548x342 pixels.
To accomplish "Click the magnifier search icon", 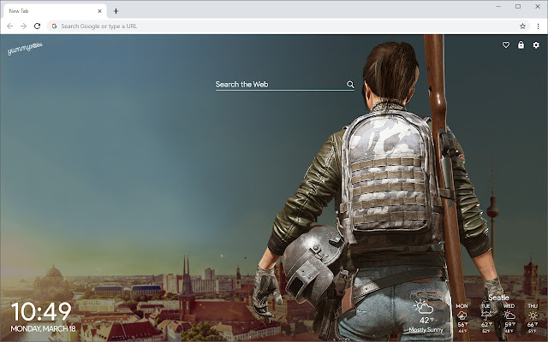I will 350,84.
